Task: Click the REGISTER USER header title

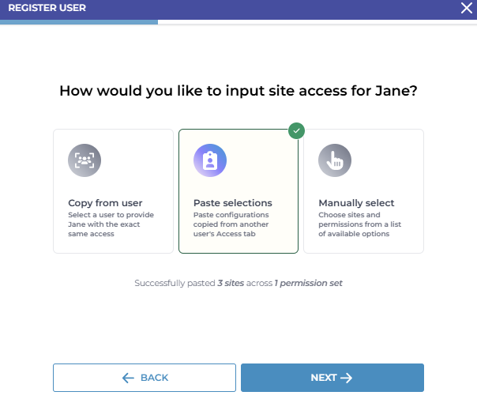Action: tap(47, 8)
